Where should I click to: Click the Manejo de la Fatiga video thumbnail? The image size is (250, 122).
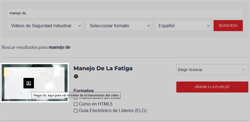pos(34,83)
